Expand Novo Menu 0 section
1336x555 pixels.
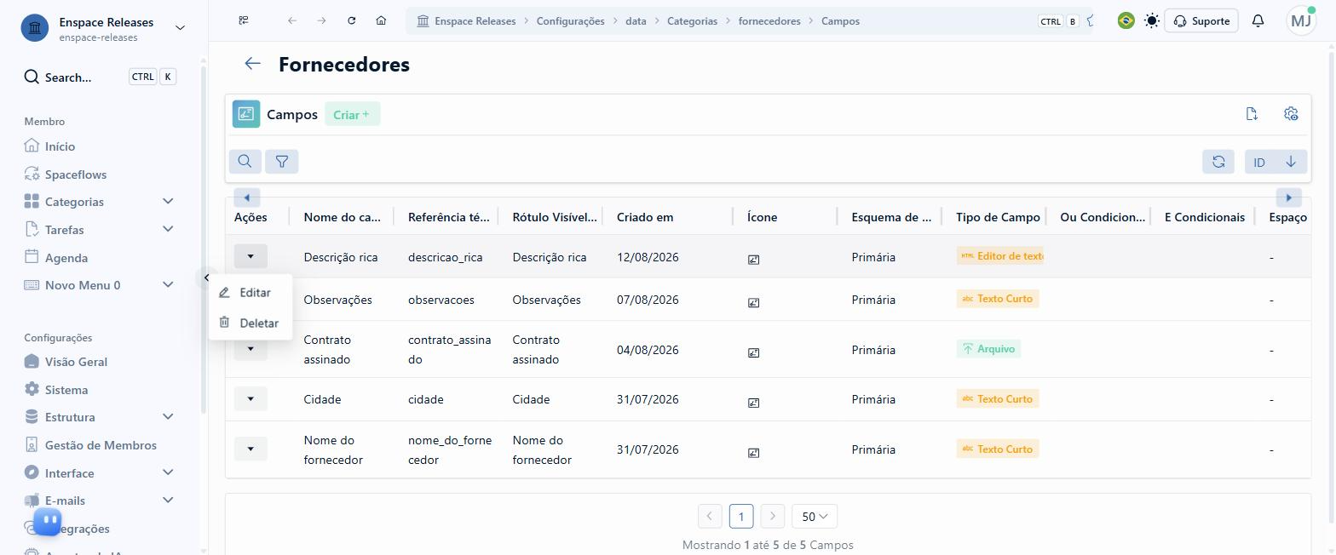(x=168, y=284)
